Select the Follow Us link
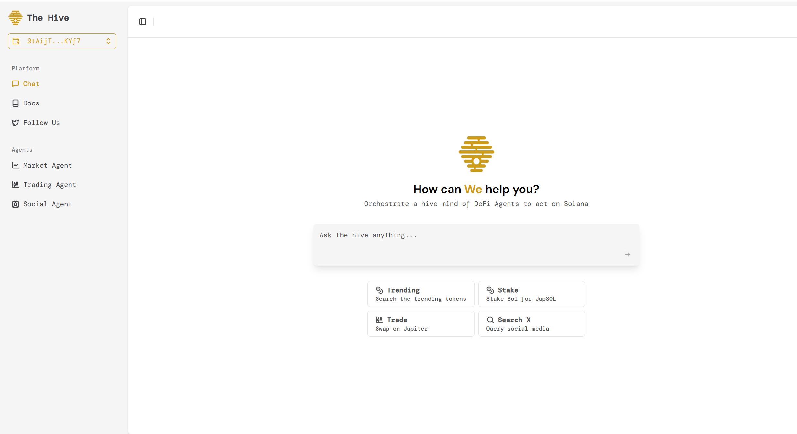The height and width of the screenshot is (434, 797). (41, 123)
